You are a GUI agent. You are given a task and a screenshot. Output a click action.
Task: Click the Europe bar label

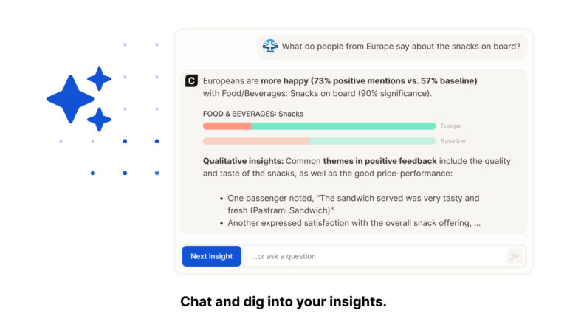[x=450, y=126]
